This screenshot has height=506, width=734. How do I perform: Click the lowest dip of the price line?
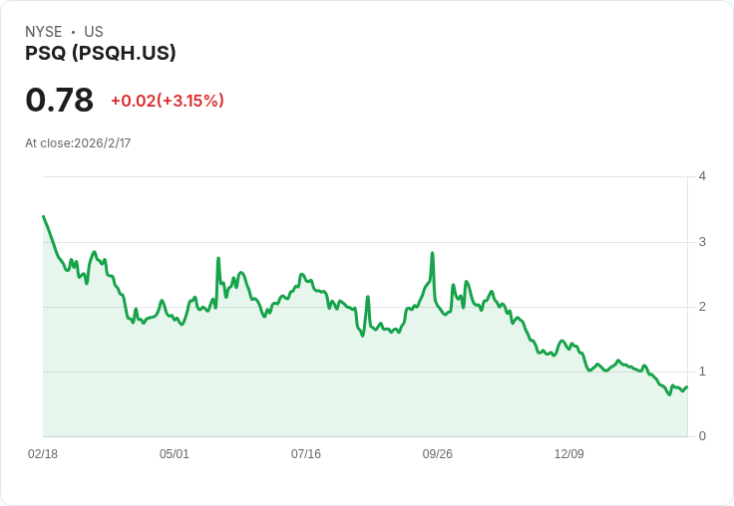pyautogui.click(x=669, y=394)
